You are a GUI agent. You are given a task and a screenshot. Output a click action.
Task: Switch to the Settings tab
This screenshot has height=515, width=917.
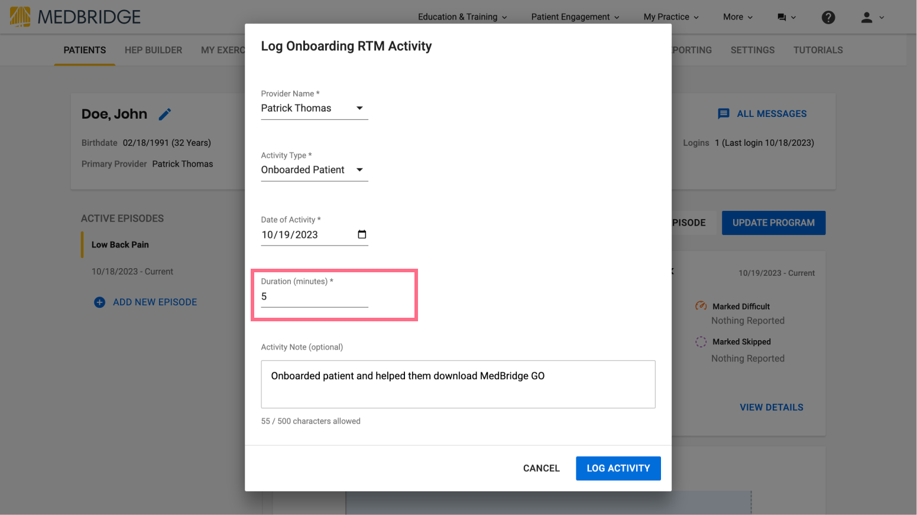click(x=752, y=50)
